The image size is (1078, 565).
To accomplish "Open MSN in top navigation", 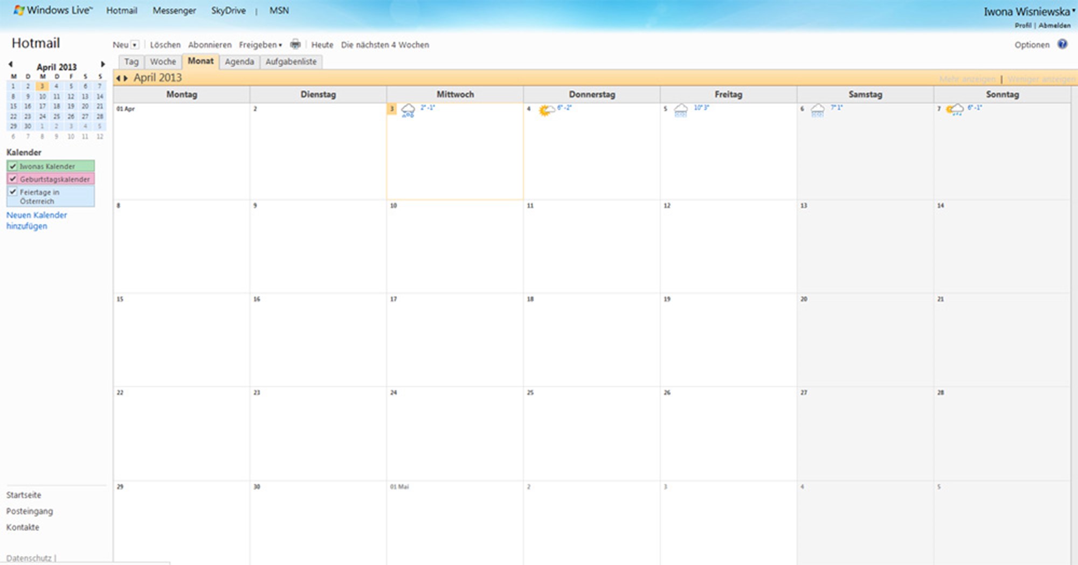I will pyautogui.click(x=279, y=10).
